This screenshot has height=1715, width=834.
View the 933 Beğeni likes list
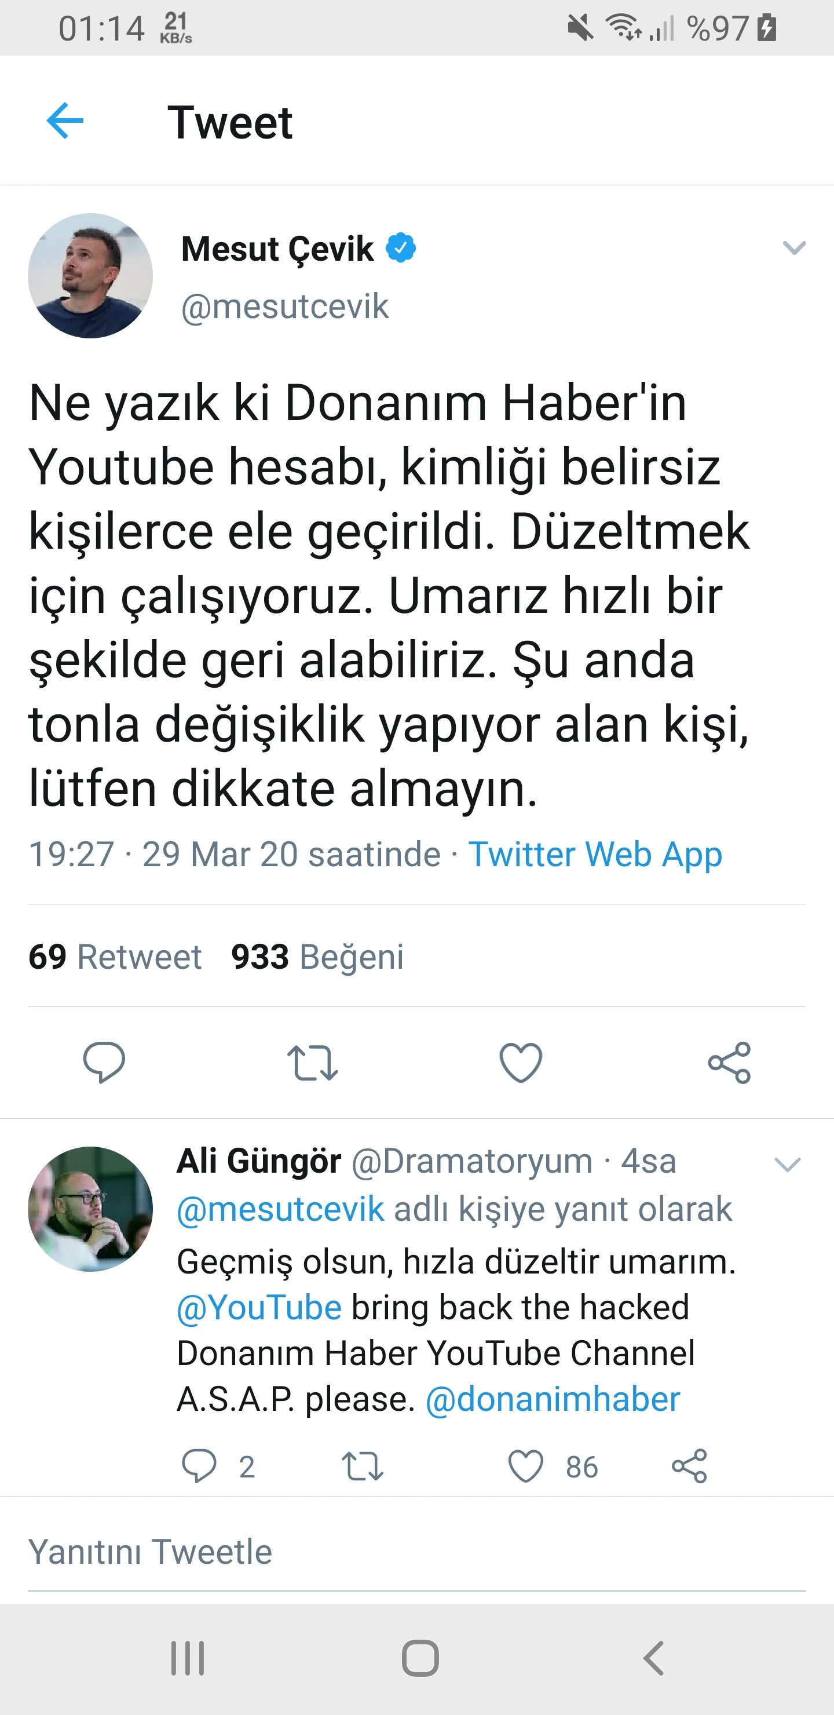point(317,957)
